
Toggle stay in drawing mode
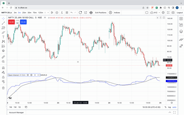click(3, 72)
